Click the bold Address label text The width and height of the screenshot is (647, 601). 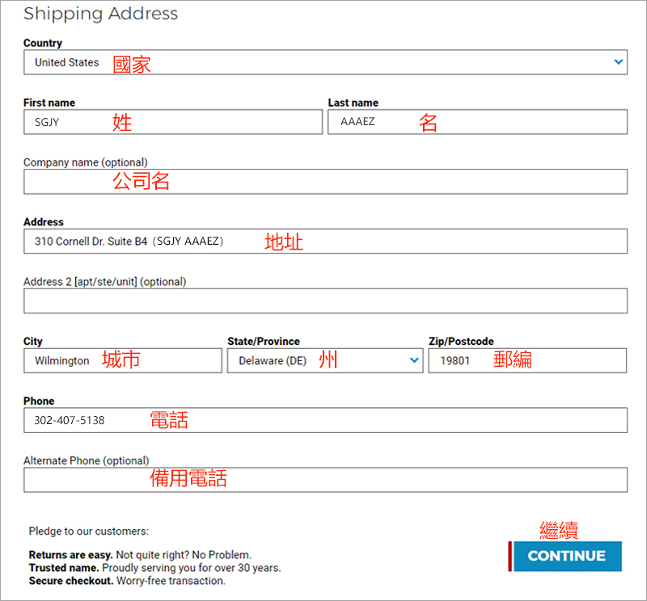pyautogui.click(x=44, y=222)
